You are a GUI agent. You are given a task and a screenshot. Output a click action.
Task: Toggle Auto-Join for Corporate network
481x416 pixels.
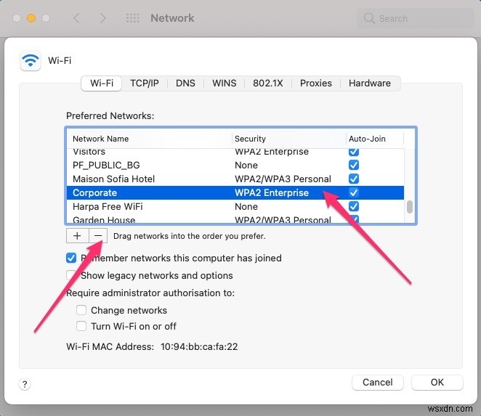tap(354, 192)
